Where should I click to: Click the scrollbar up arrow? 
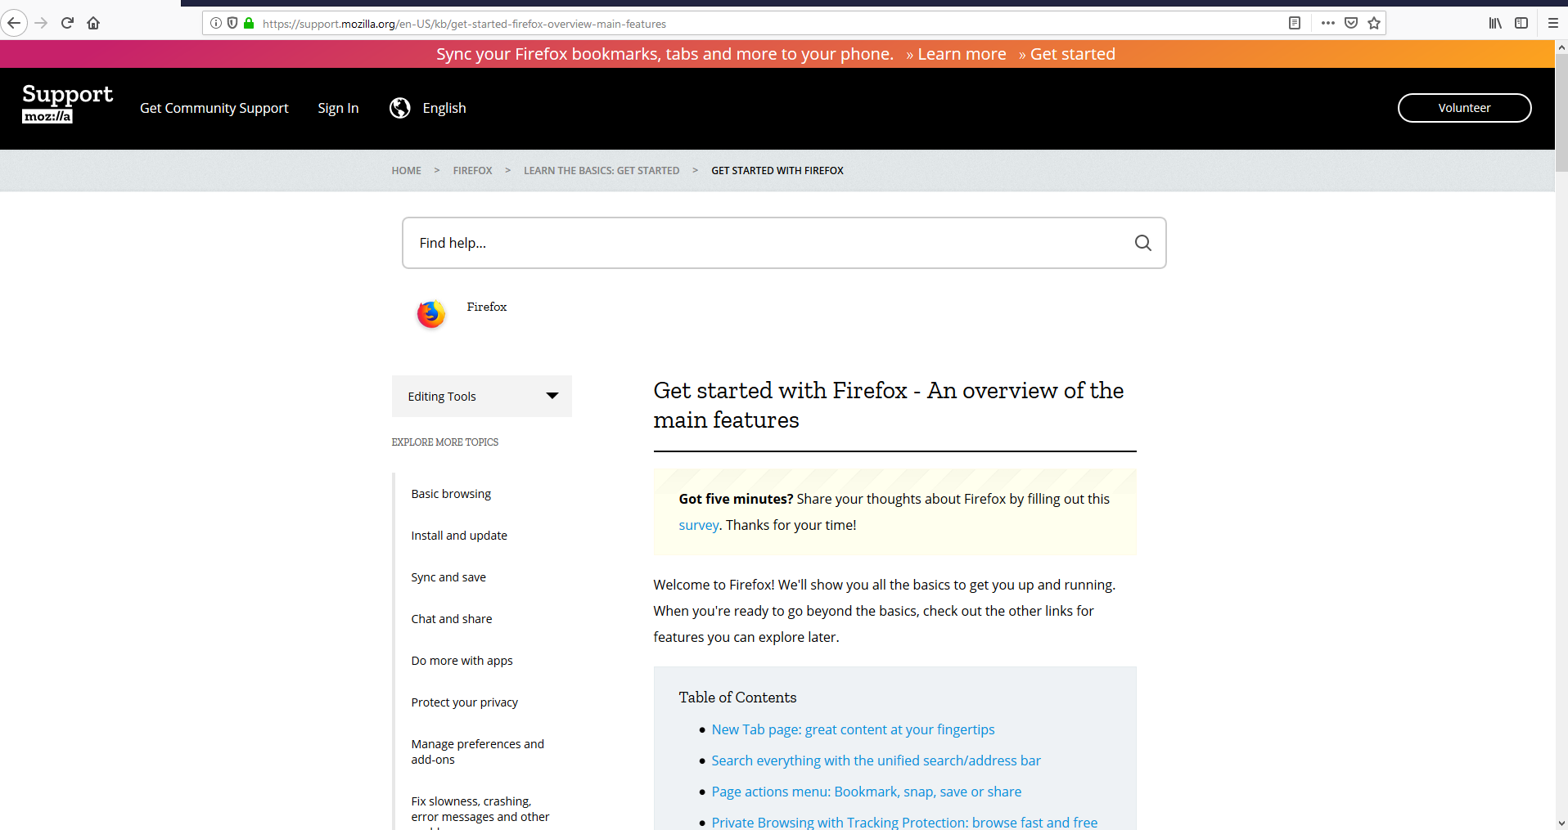click(x=1561, y=47)
